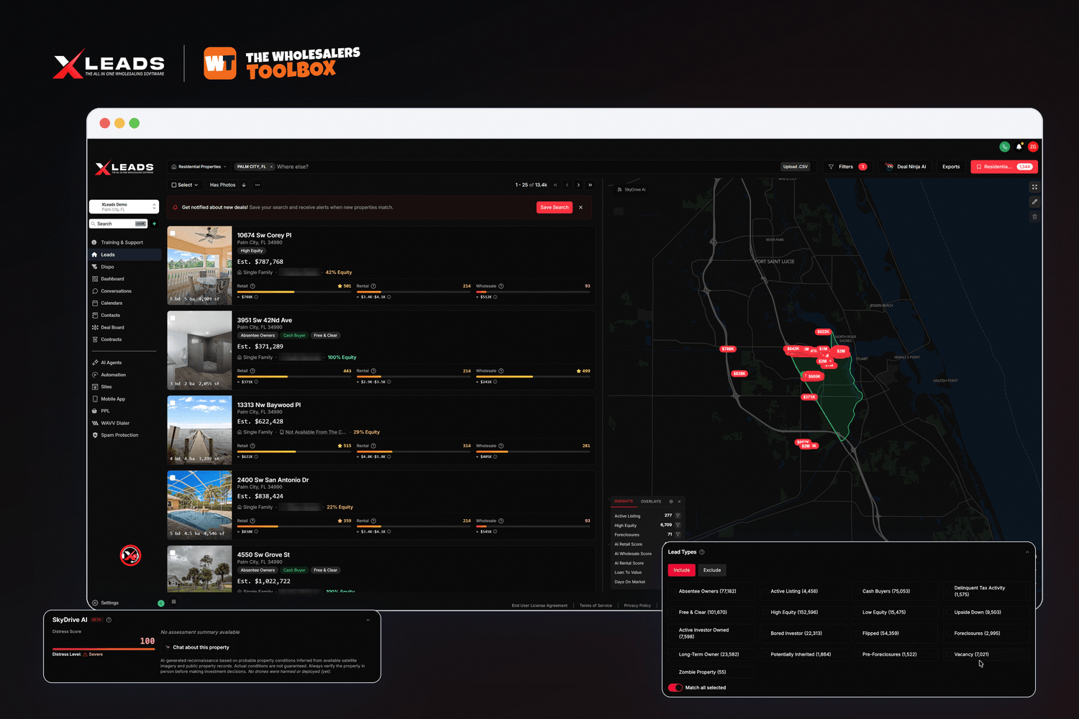The height and width of the screenshot is (719, 1079).
Task: Open Filters funnel button
Action: point(848,167)
